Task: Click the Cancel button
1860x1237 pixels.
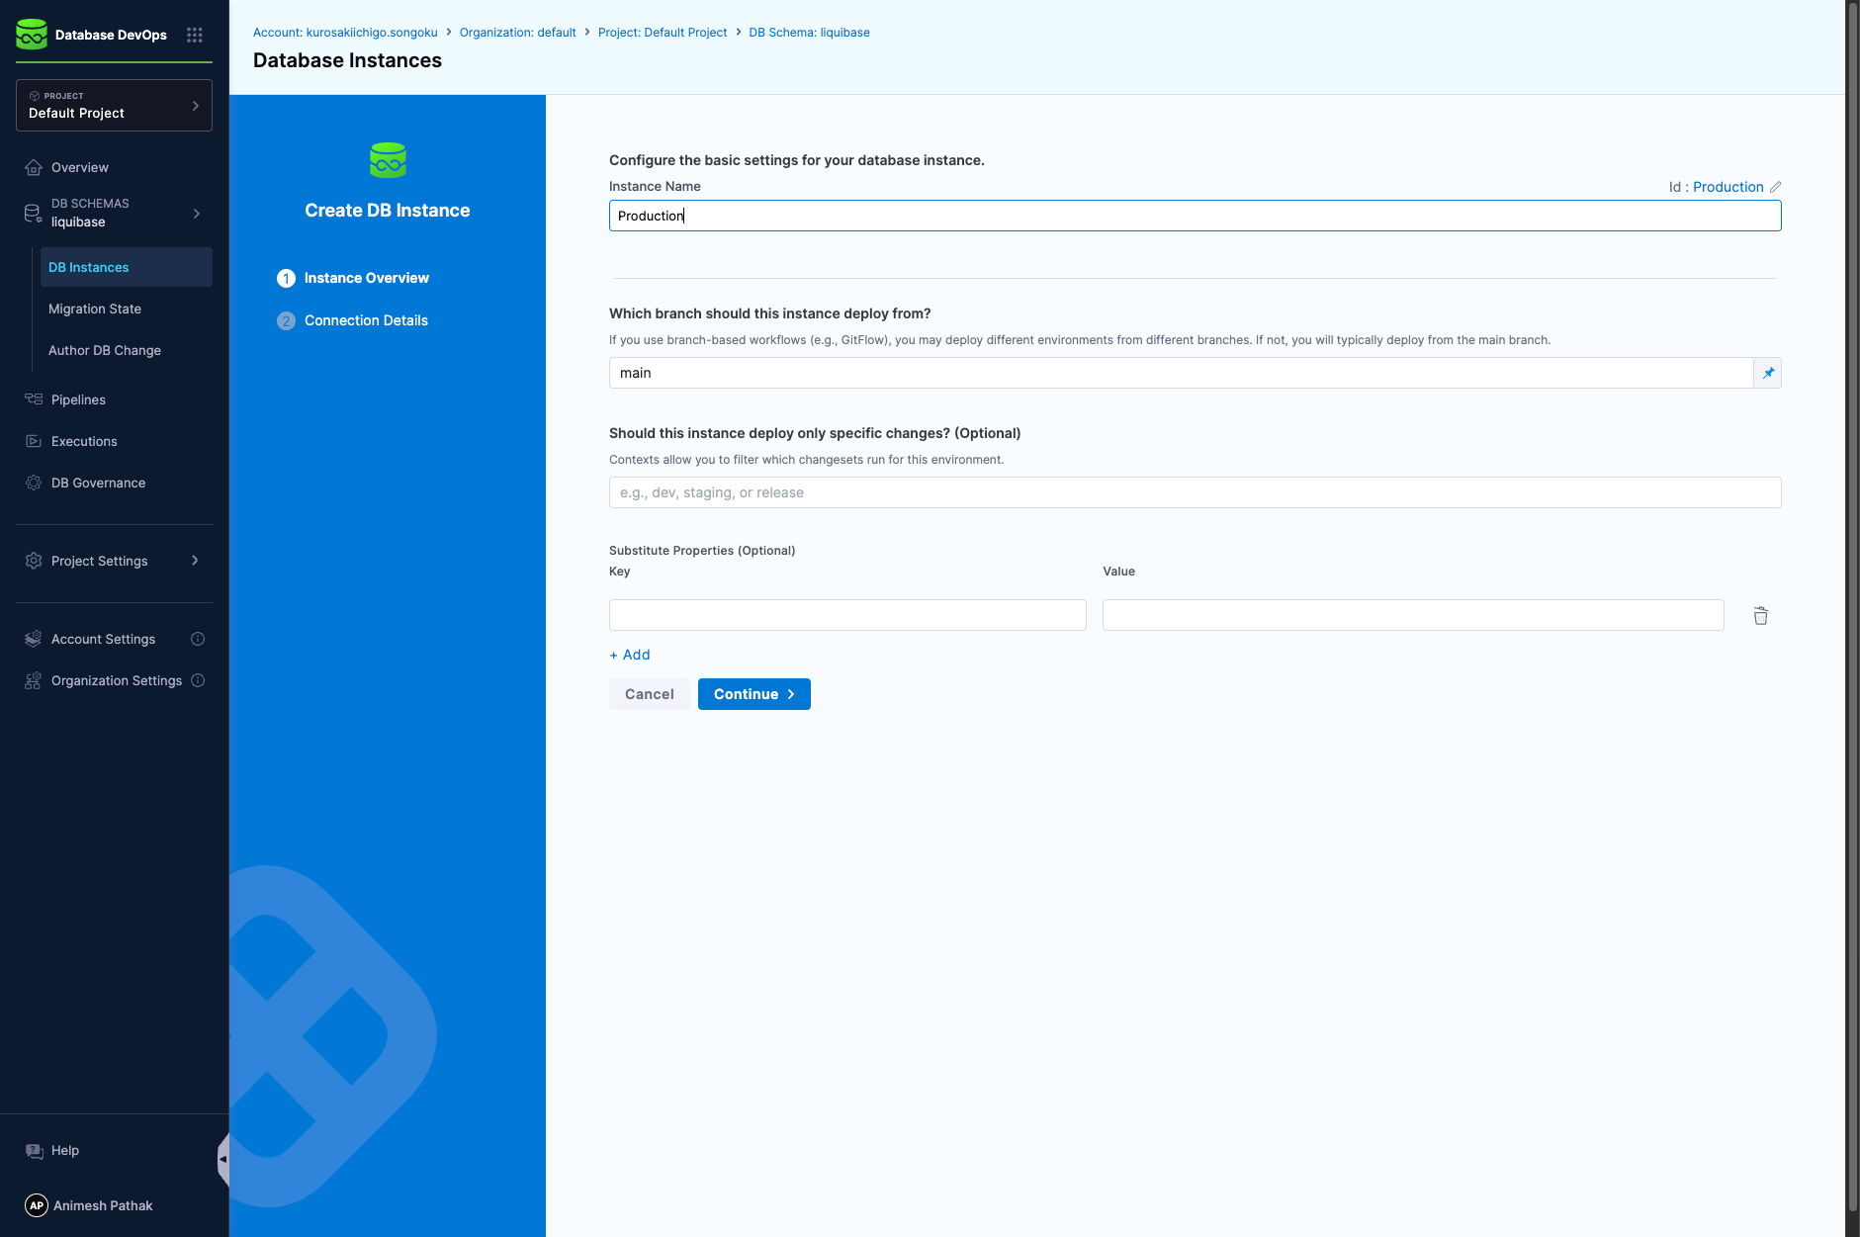Action: [650, 694]
